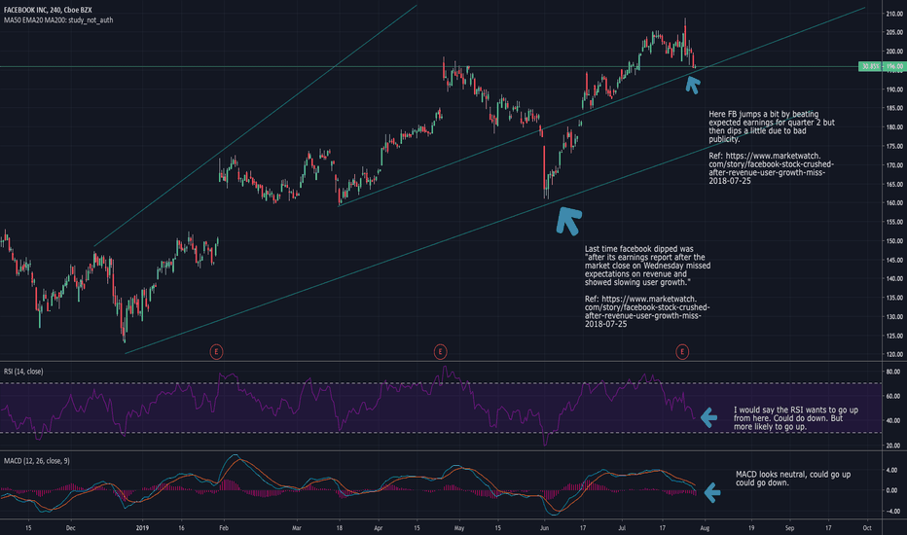Click the Dec label on time axis
This screenshot has height=535, width=907.
coord(71,528)
